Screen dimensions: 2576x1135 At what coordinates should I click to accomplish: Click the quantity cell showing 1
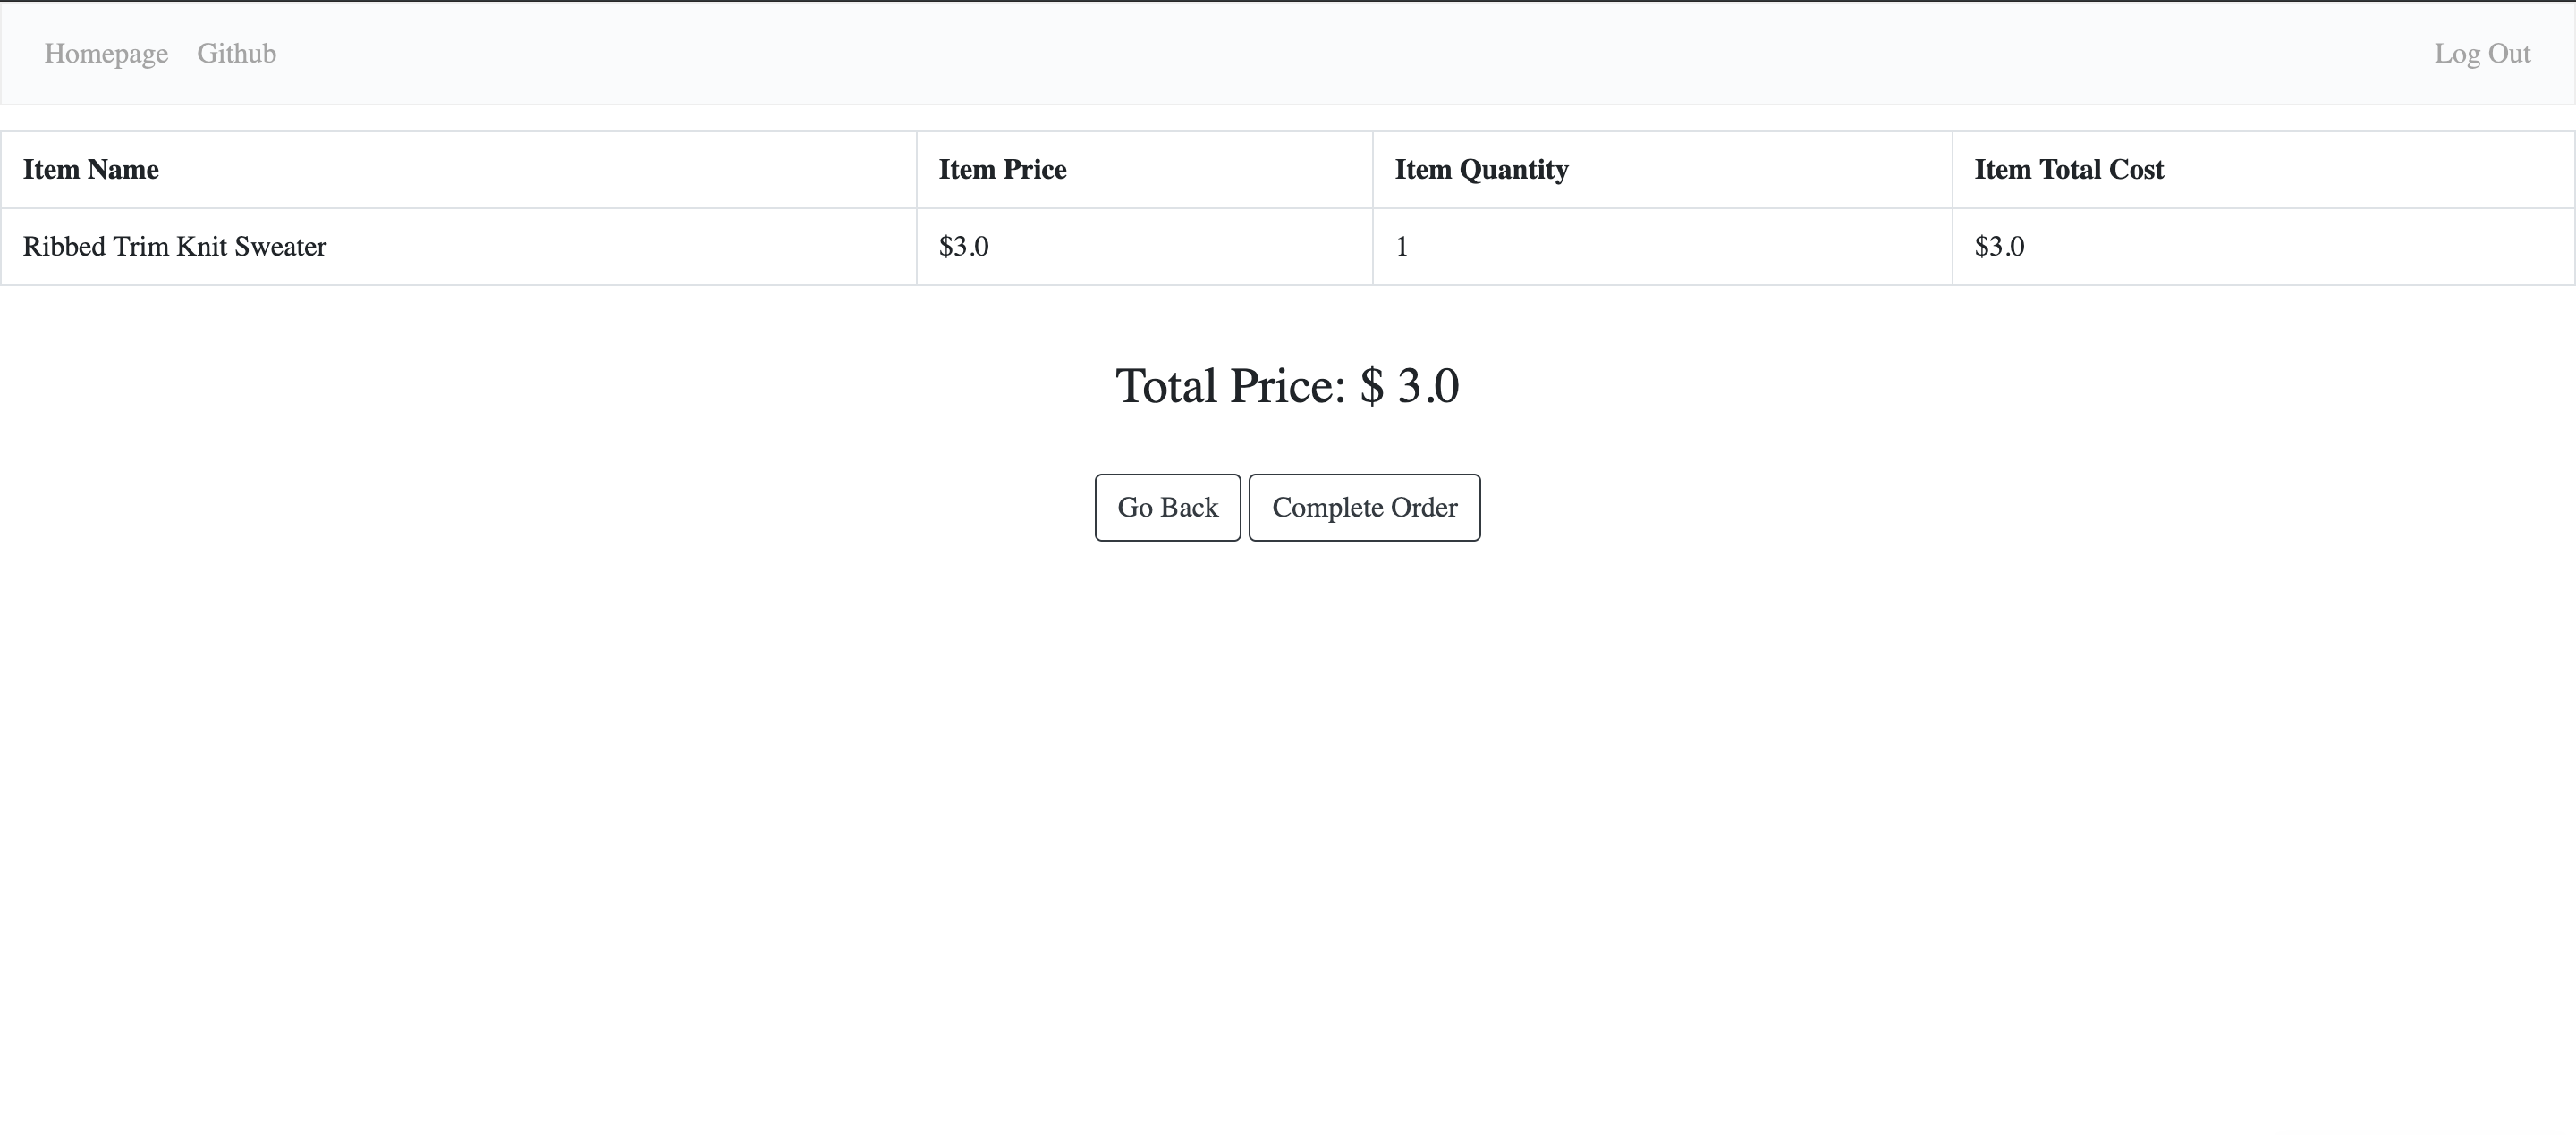[x=1402, y=247]
